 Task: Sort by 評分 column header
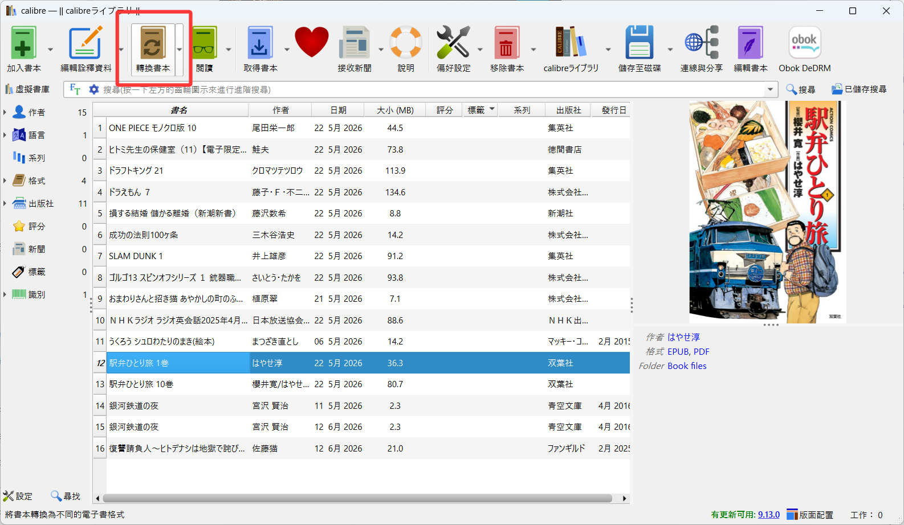click(445, 110)
